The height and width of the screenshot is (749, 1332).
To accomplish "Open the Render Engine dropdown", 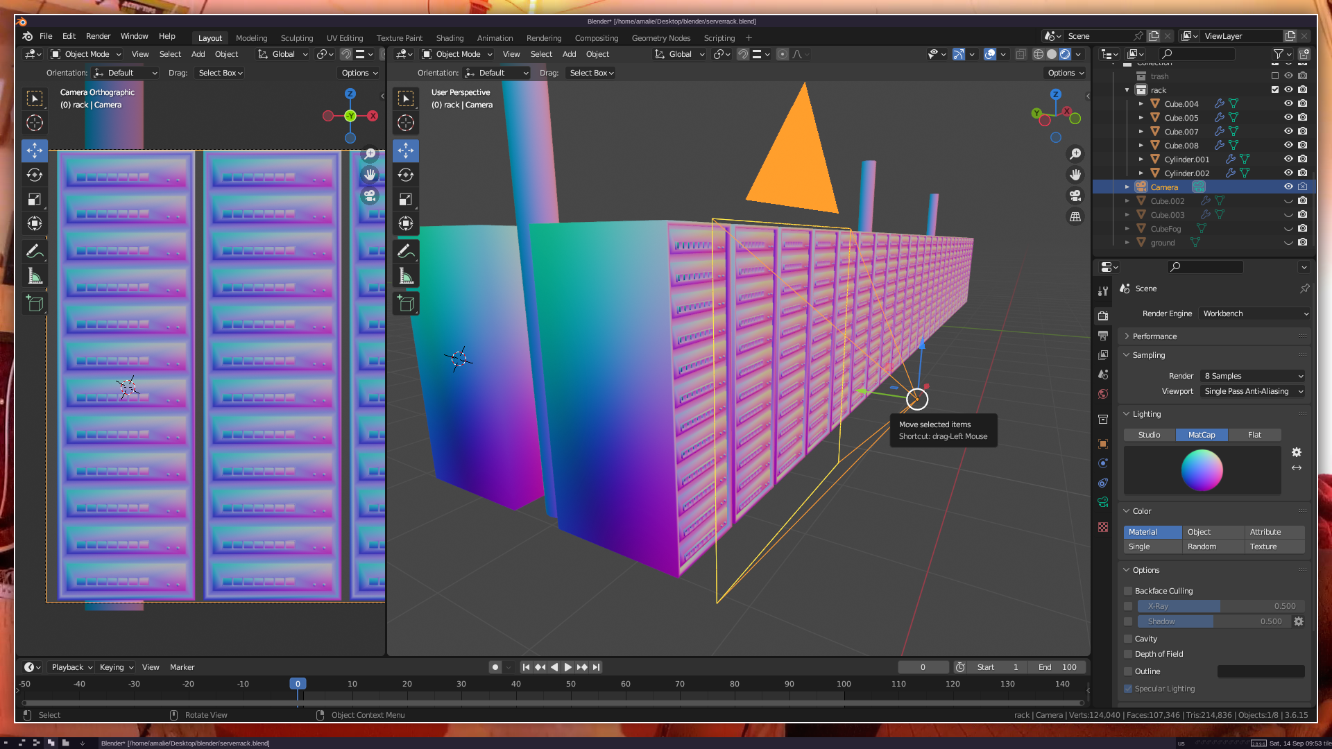I will pos(1255,313).
